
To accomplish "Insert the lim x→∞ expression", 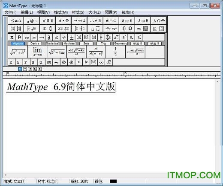I will pos(37,52).
